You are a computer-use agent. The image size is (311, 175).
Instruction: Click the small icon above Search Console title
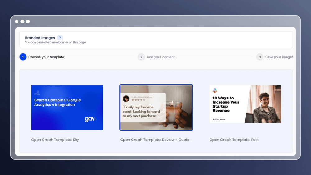click(x=37, y=93)
